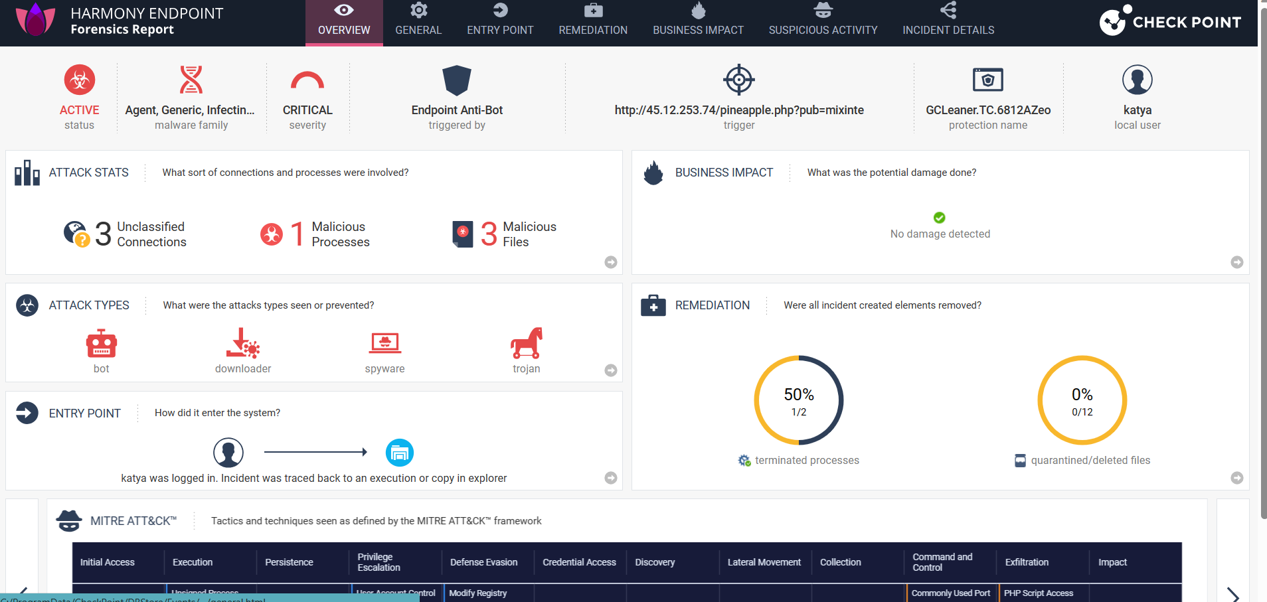
Task: Click the Unclassified Connections icon
Action: (76, 234)
